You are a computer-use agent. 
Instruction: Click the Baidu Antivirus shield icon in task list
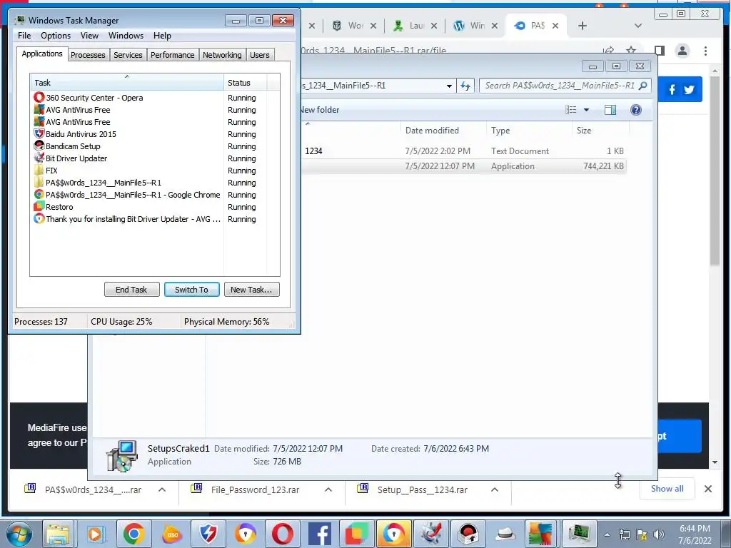pyautogui.click(x=39, y=133)
